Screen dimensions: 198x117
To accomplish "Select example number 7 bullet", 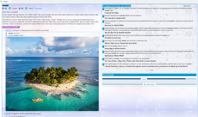I will (103, 46).
